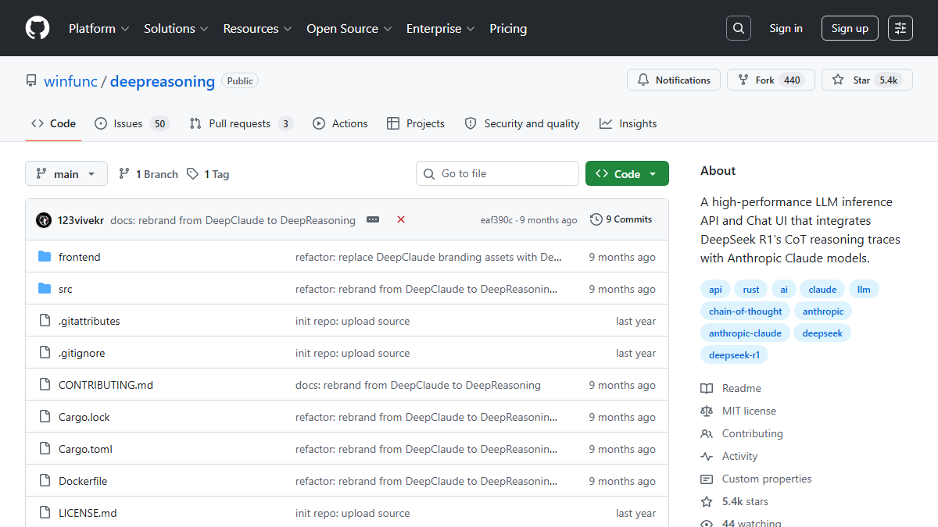The image size is (938, 527).
Task: Star the repository with Star button
Action: click(x=867, y=80)
